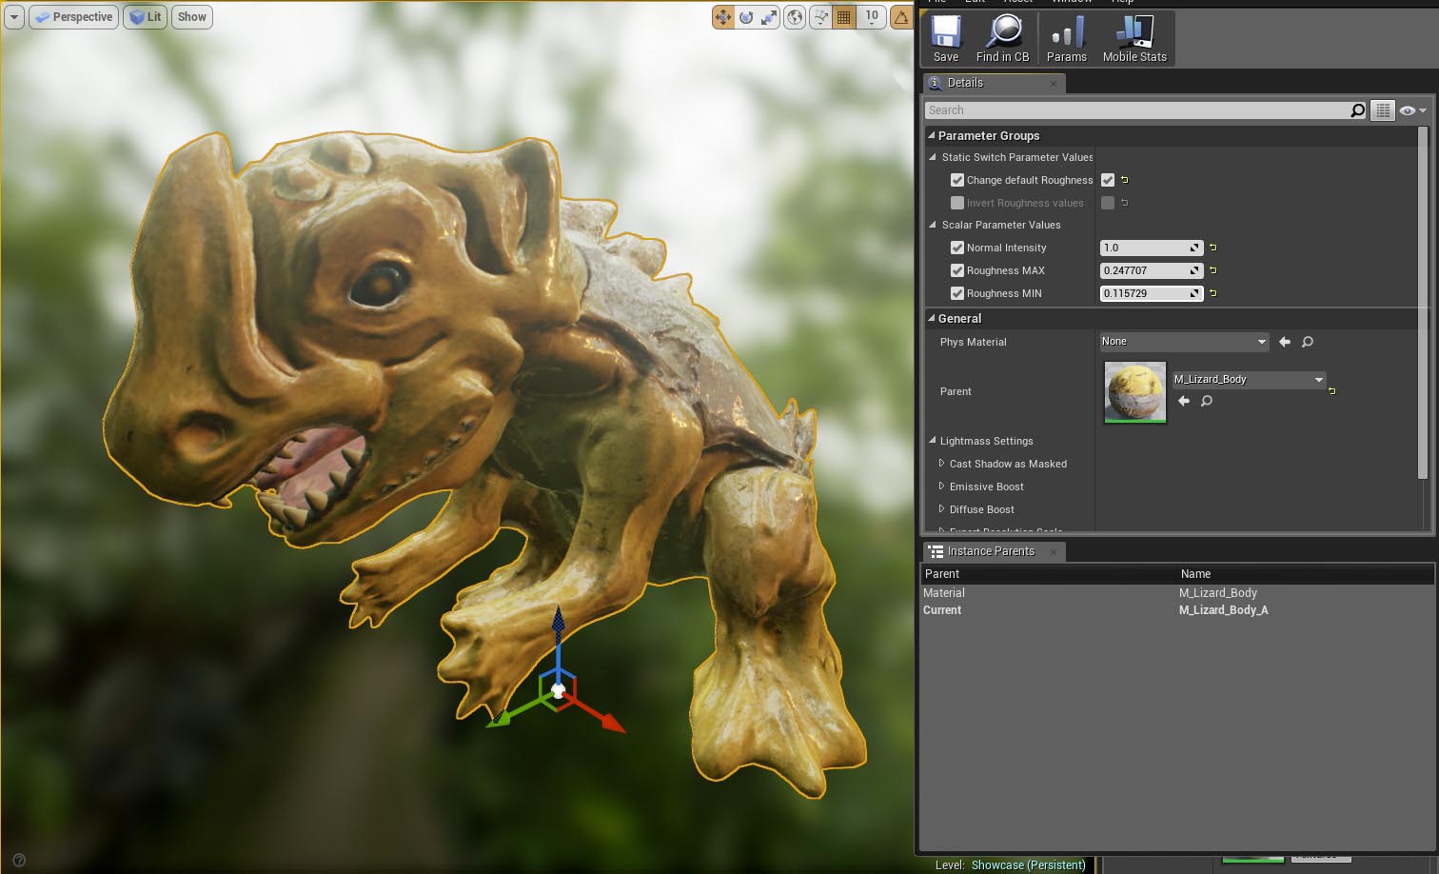The width and height of the screenshot is (1439, 874).
Task: Click the Parent material thumbnail
Action: coord(1134,391)
